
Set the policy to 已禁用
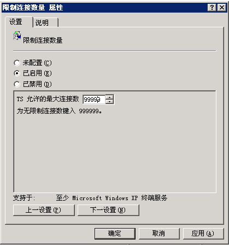click(x=17, y=84)
